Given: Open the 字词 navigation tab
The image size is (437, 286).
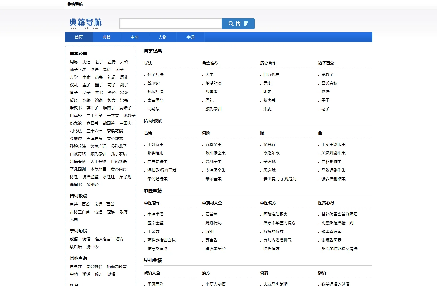Looking at the screenshot, I should tap(190, 37).
